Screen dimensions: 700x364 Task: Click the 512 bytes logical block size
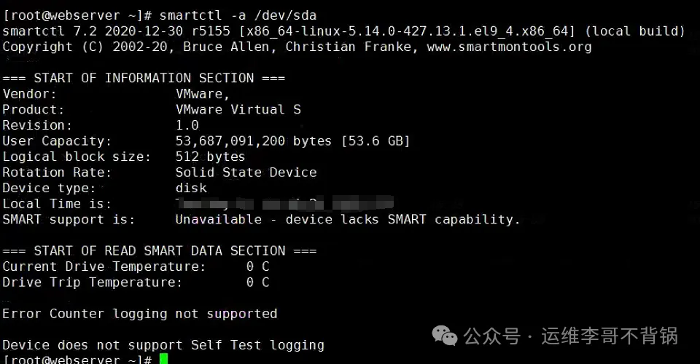coord(210,157)
